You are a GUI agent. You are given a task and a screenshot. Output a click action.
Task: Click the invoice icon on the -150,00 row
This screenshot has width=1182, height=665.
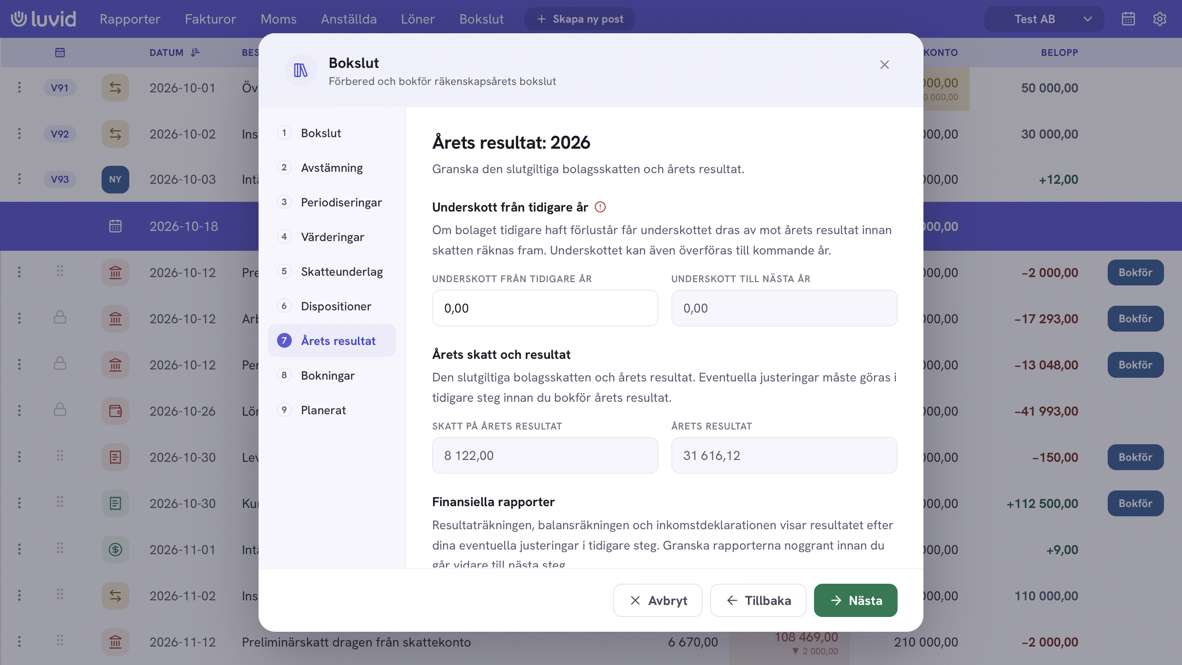115,457
